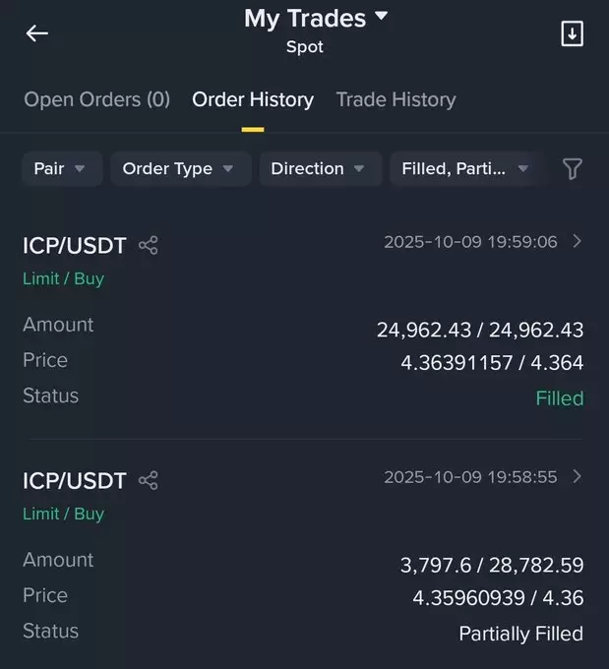Tap the green Filled status text
Screen dimensions: 609x669
pos(559,398)
